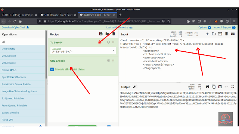Image resolution: width=239 pixels, height=134 pixels.
Task: Clear the recipe using the trash icon
Action: click(x=114, y=34)
